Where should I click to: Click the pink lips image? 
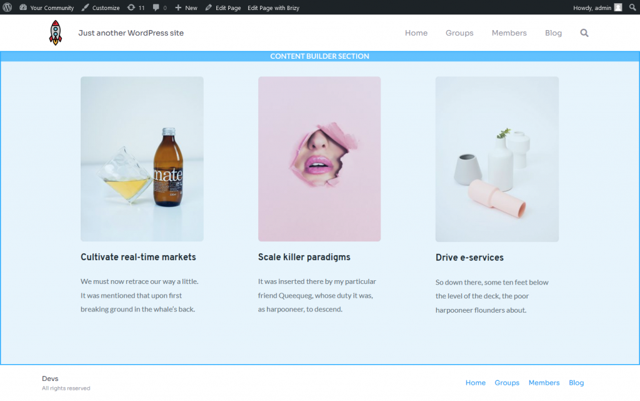tap(319, 159)
